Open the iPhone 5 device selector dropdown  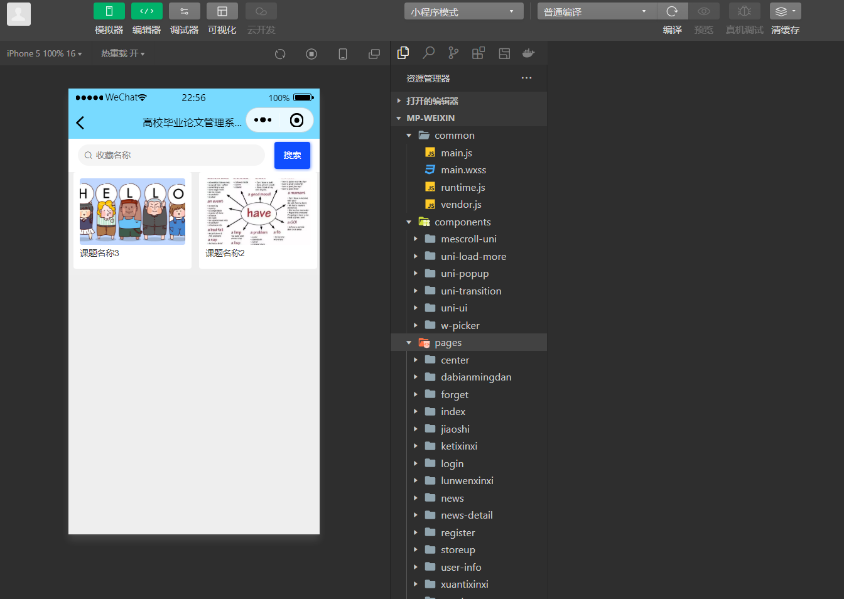(x=45, y=54)
